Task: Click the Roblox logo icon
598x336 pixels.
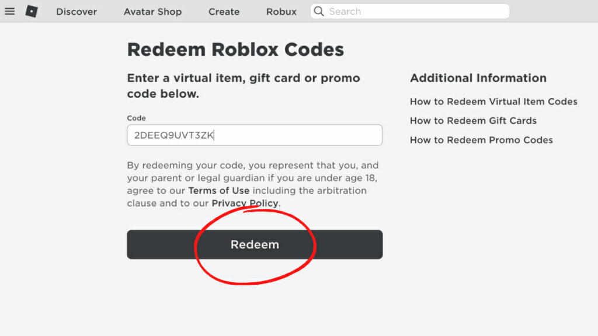Action: click(x=32, y=12)
